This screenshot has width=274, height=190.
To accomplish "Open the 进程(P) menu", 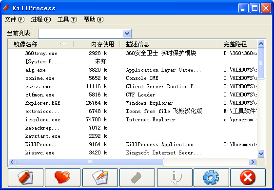I will [41, 19].
